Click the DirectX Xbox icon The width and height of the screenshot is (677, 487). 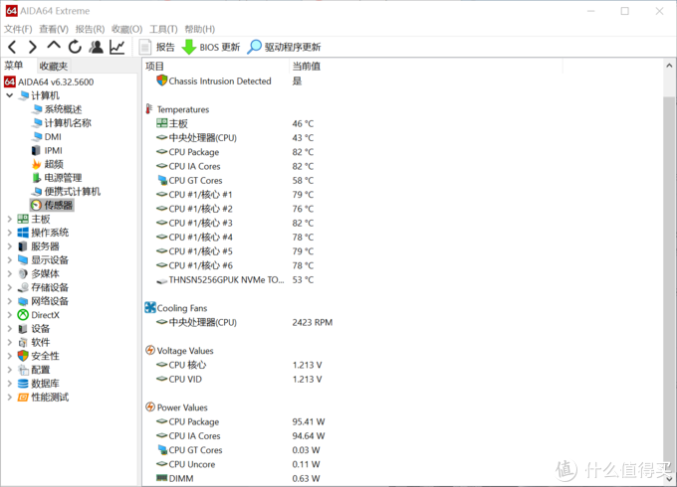tap(23, 315)
